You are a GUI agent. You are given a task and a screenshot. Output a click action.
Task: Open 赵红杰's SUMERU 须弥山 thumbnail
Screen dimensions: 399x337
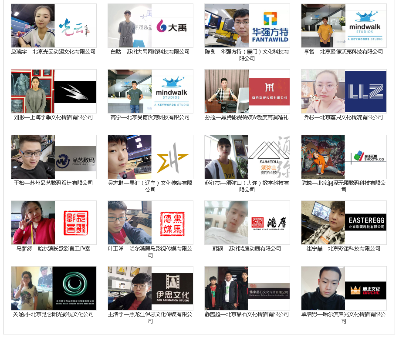pos(247,157)
